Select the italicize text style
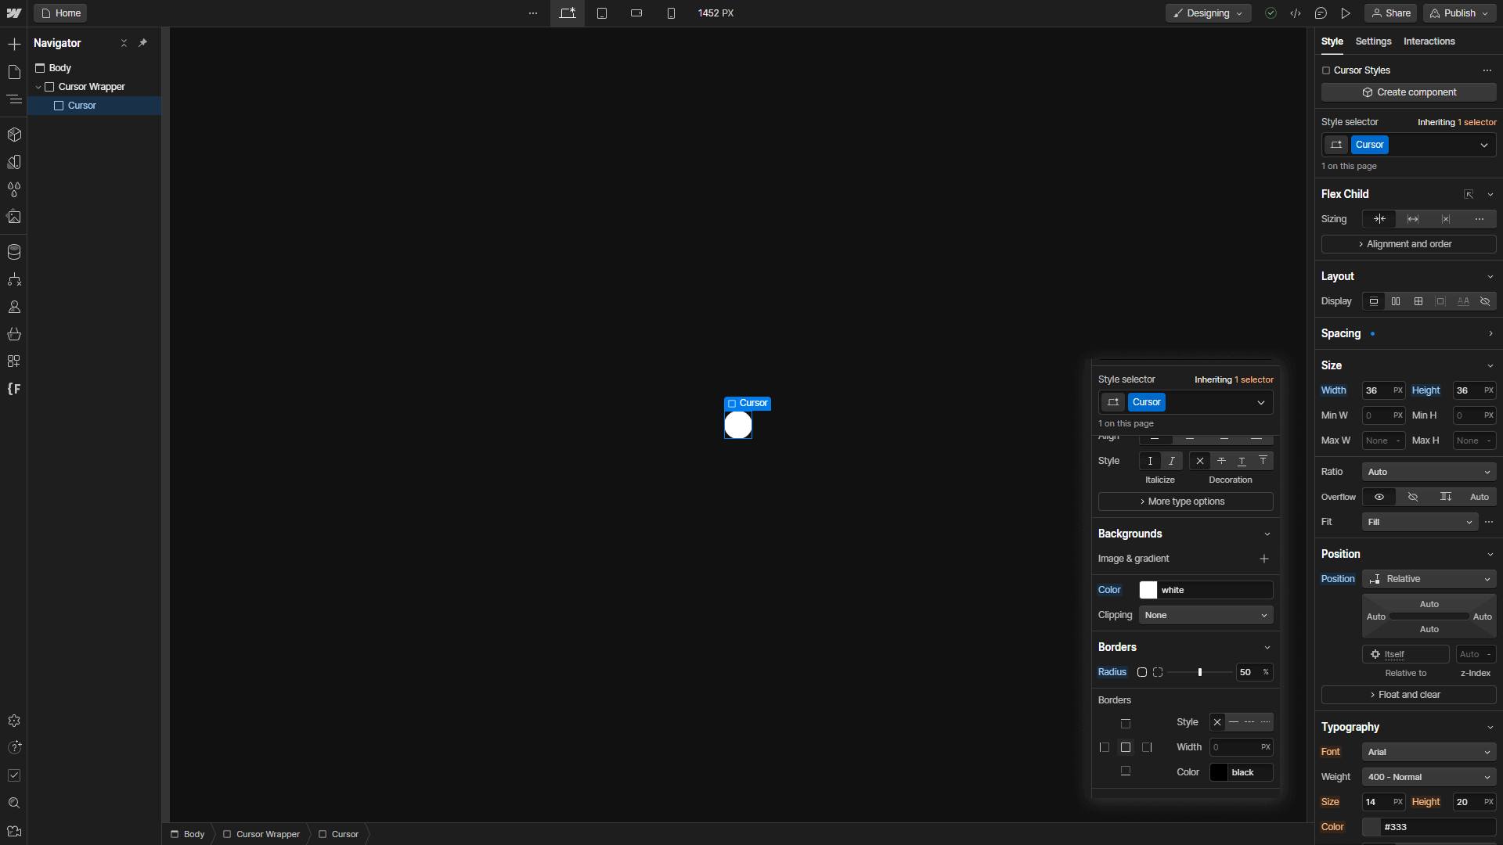This screenshot has height=845, width=1503. [x=1172, y=461]
